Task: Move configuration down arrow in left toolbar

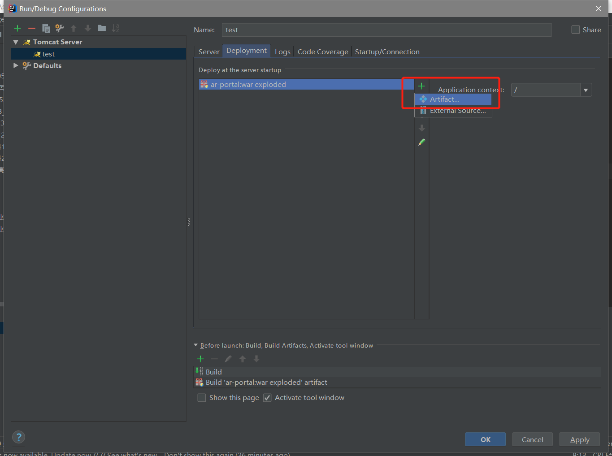Action: [88, 28]
